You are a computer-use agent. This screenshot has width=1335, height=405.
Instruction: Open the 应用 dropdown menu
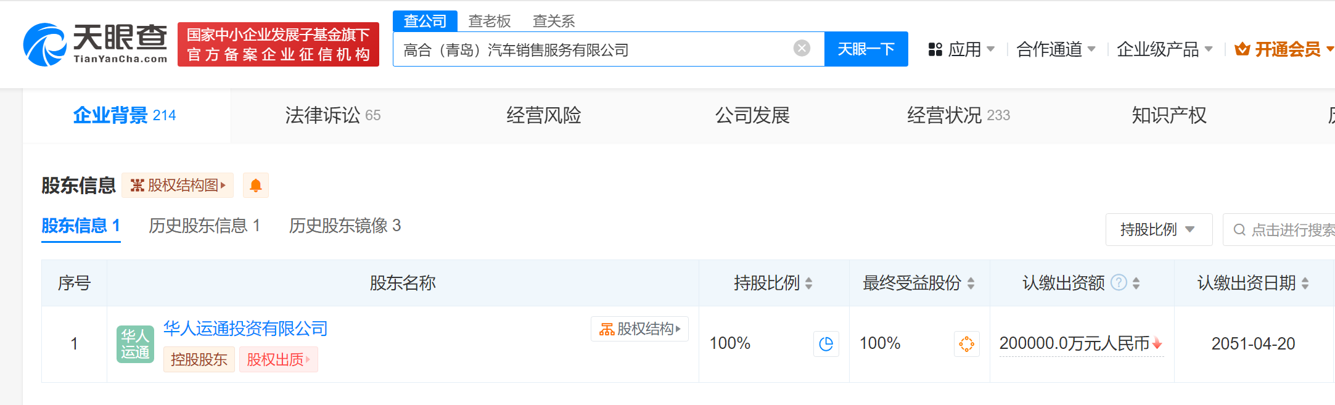click(x=961, y=49)
